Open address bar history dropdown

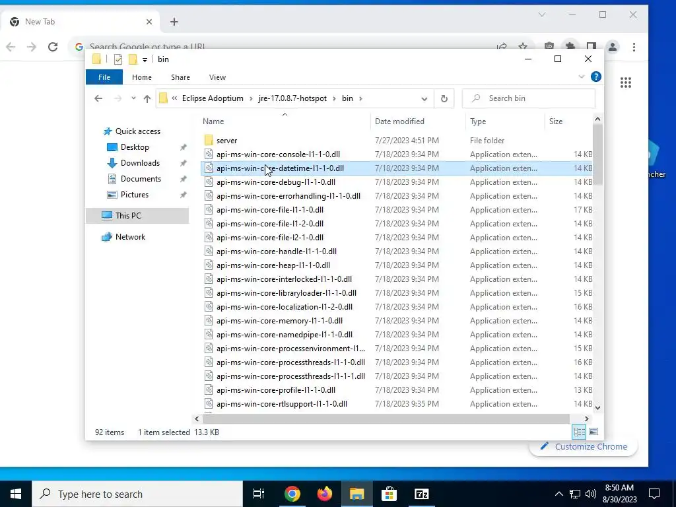click(424, 99)
